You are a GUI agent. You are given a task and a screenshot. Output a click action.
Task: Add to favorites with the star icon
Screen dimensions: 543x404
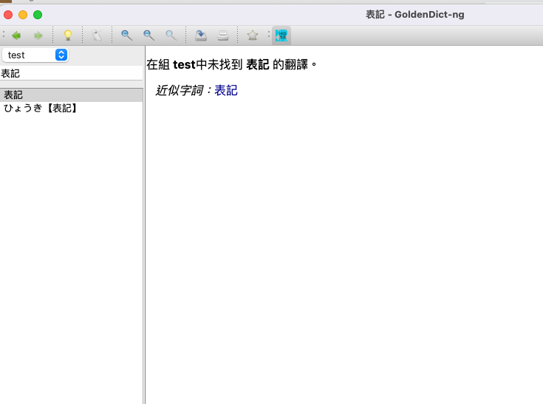253,35
